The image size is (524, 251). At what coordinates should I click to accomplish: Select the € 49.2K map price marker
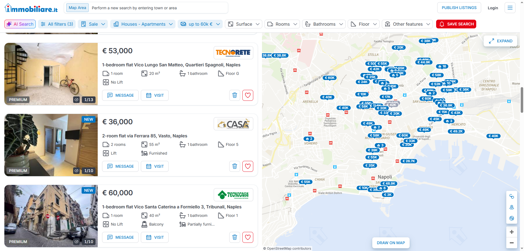pyautogui.click(x=456, y=131)
